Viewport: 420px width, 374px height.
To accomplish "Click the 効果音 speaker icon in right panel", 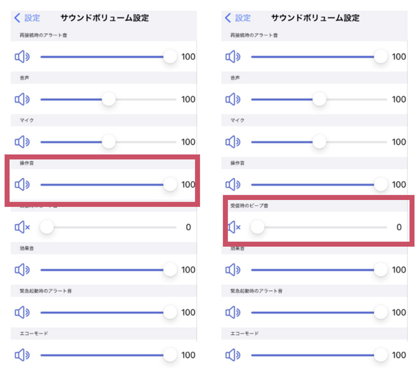I will [233, 270].
